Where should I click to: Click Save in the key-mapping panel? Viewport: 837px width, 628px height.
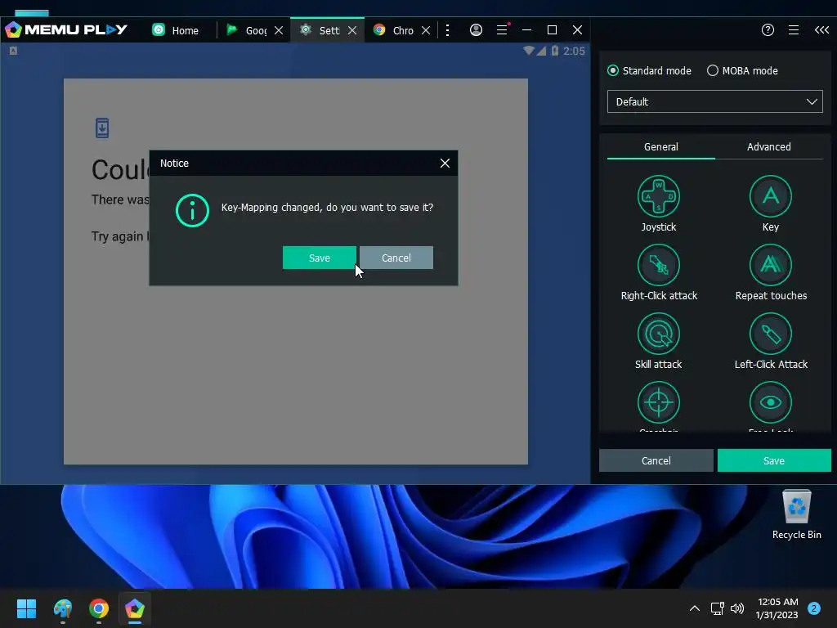coord(774,461)
